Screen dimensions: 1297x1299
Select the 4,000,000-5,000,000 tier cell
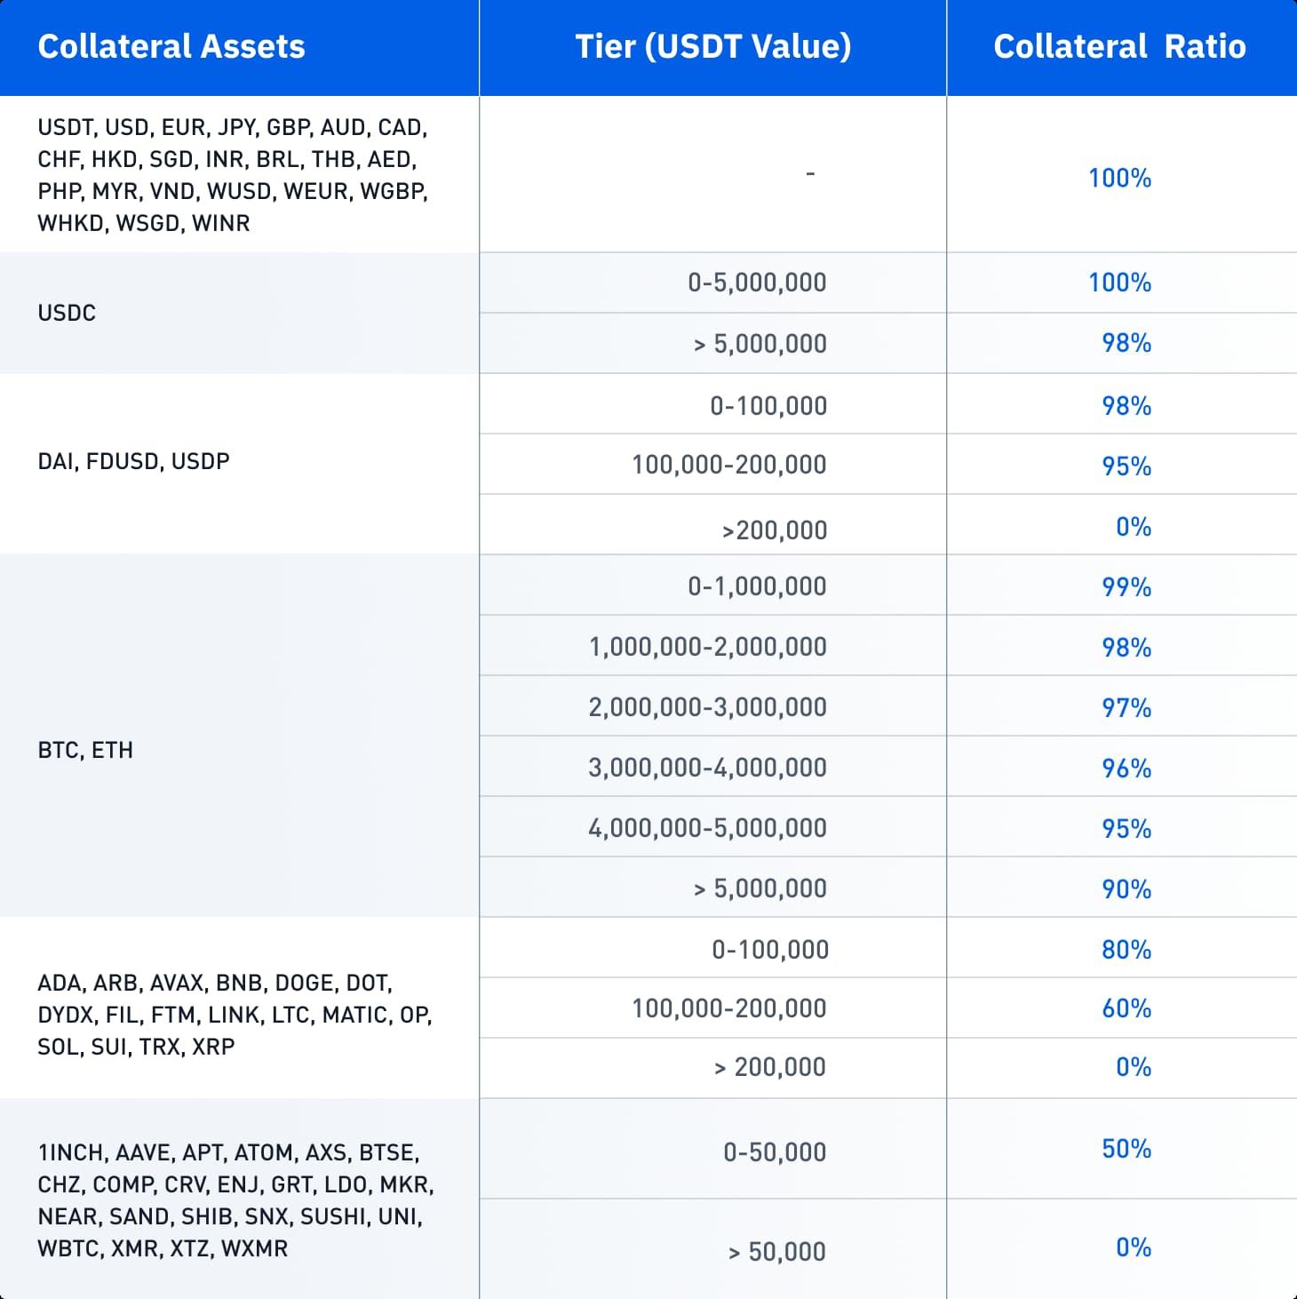pyautogui.click(x=707, y=828)
